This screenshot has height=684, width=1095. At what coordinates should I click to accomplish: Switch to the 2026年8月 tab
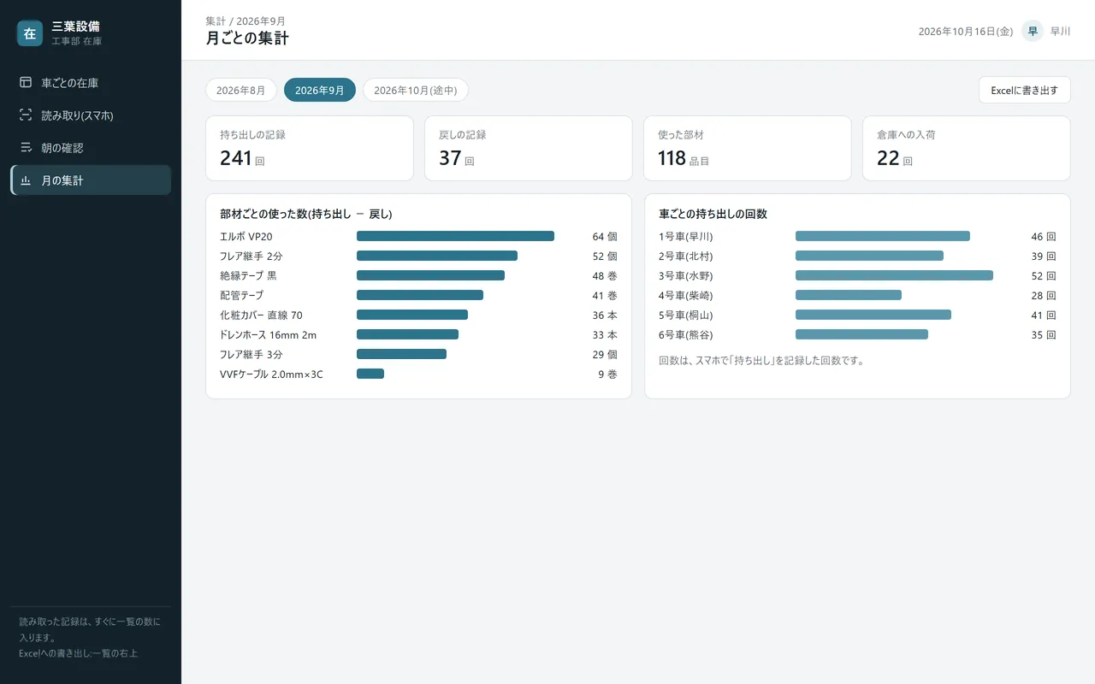[x=241, y=90]
